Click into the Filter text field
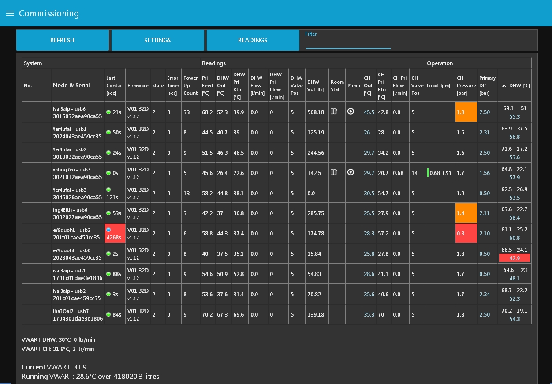552x384 pixels. (x=348, y=43)
